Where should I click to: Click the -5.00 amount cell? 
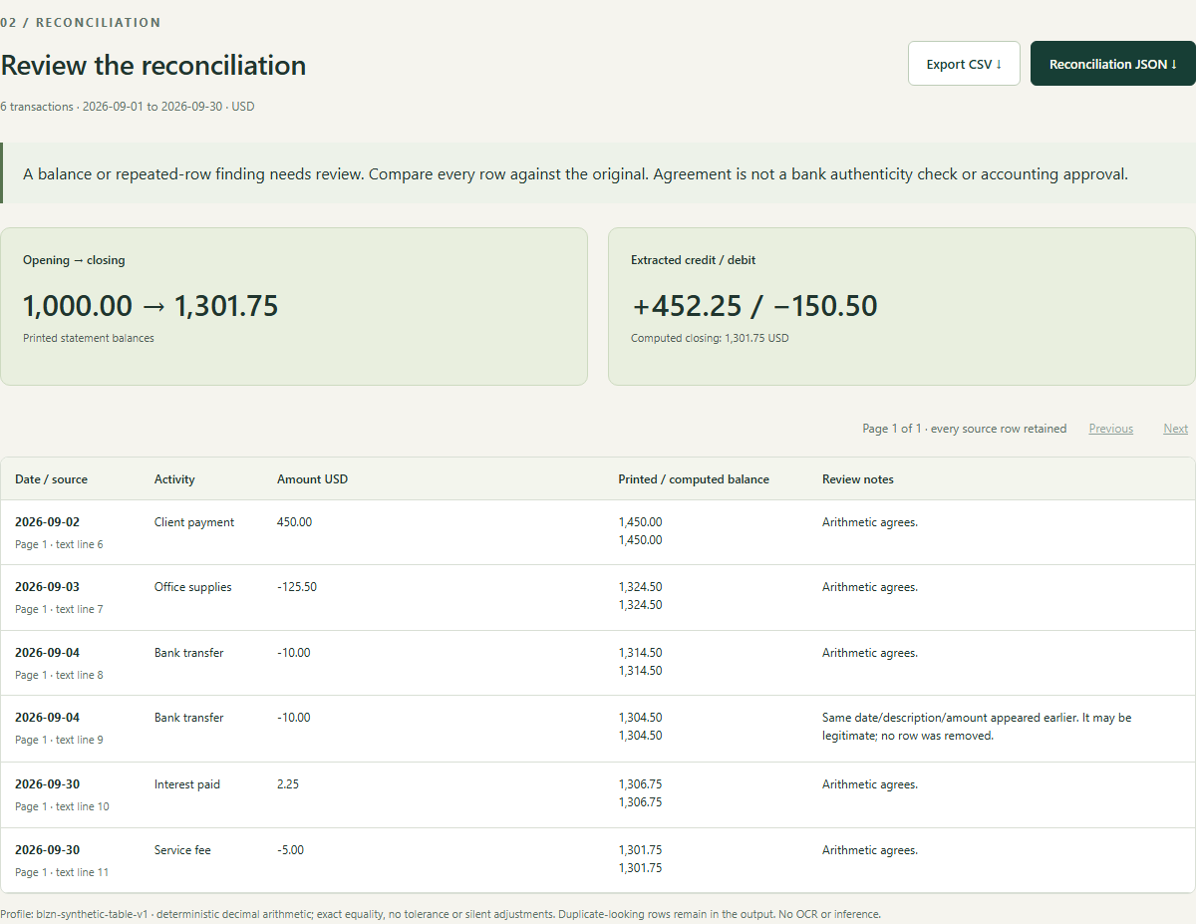290,850
